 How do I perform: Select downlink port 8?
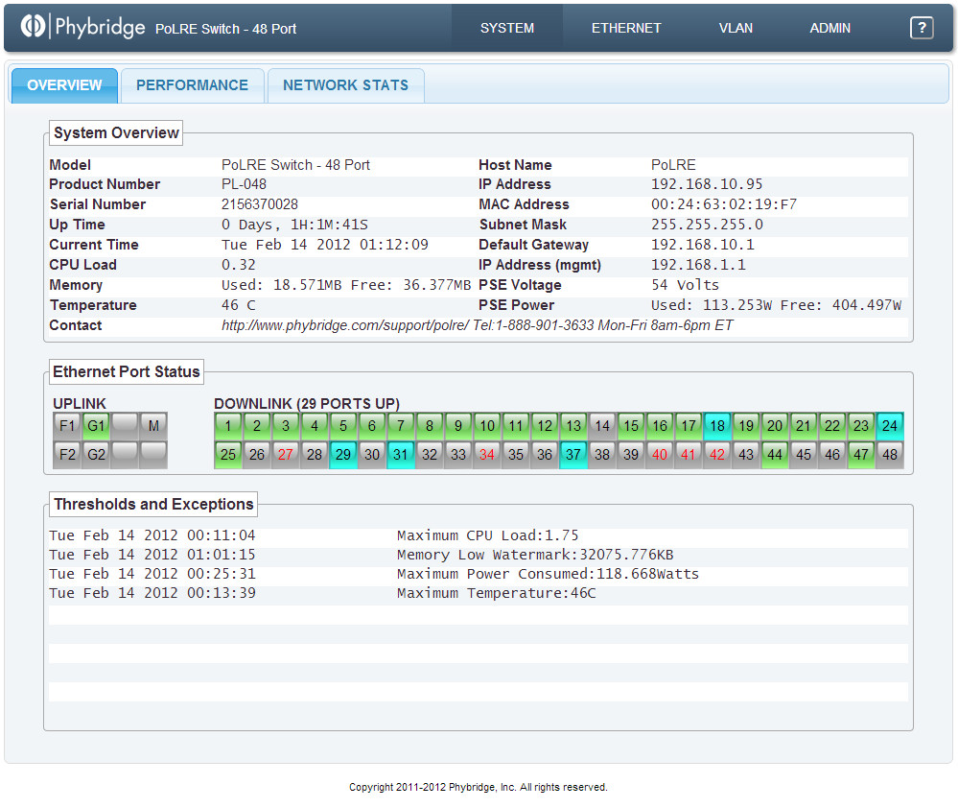click(430, 426)
